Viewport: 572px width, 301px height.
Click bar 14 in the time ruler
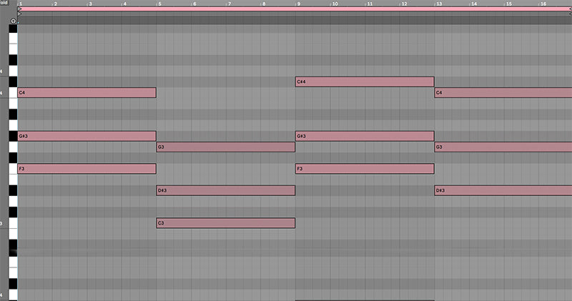473,4
